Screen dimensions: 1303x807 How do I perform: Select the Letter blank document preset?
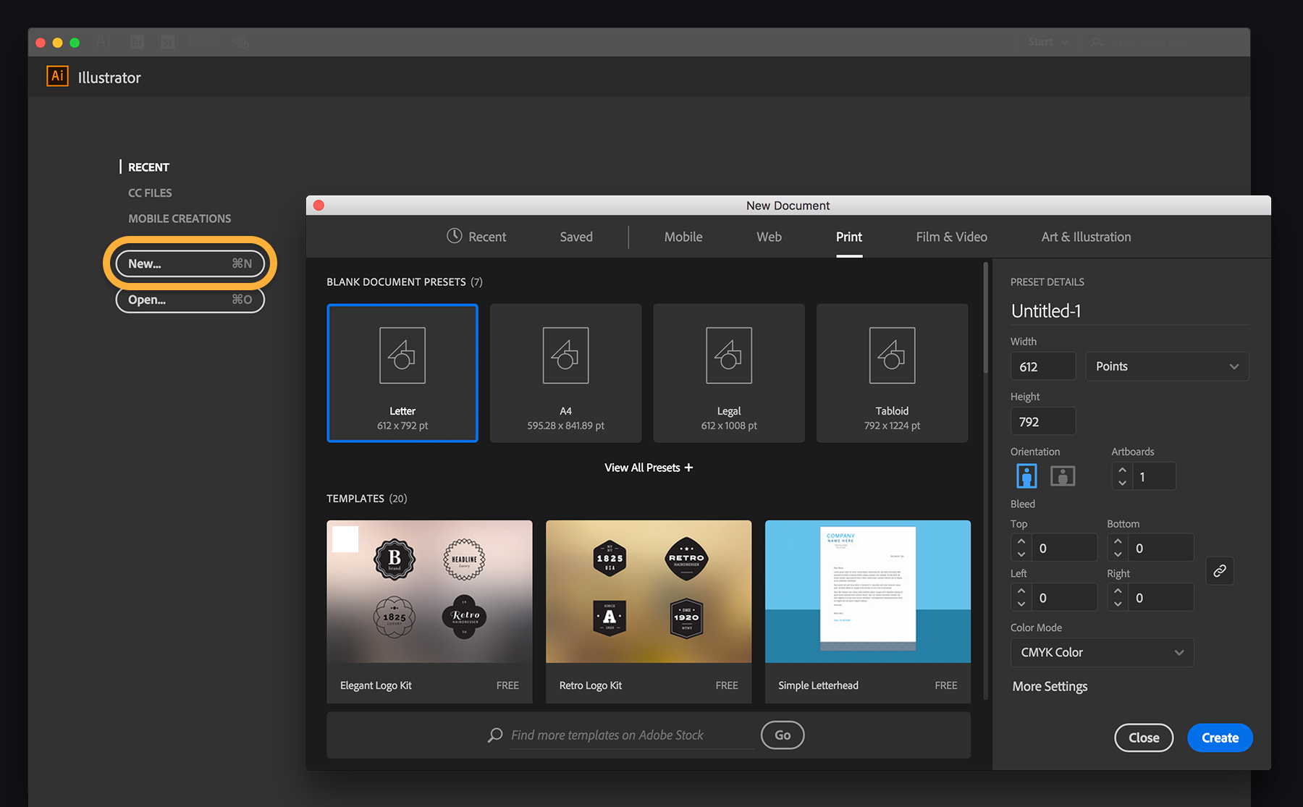point(402,373)
